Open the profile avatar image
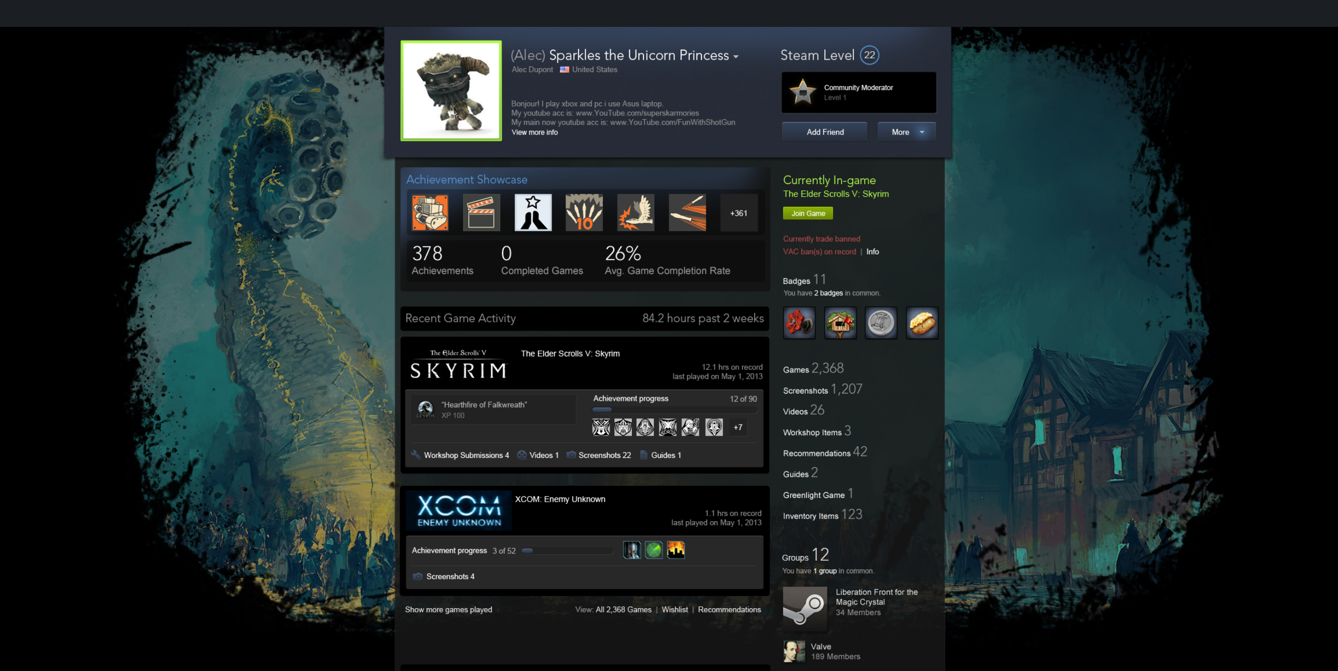The height and width of the screenshot is (671, 1338). point(451,91)
